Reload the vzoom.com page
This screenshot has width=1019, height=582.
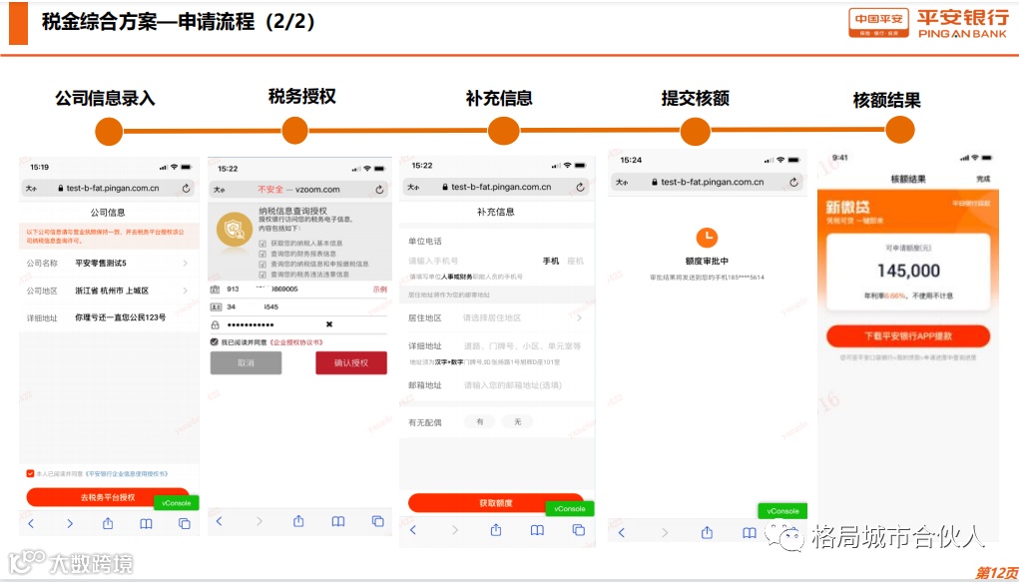point(379,190)
